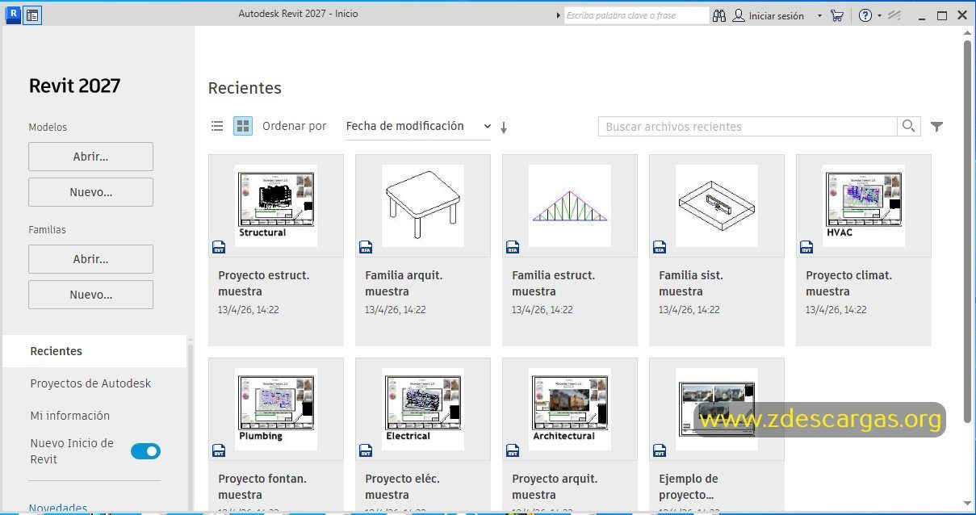Click the Proyecto fontan. muestra title
Viewport: 976px width, 515px height.
[x=262, y=487]
